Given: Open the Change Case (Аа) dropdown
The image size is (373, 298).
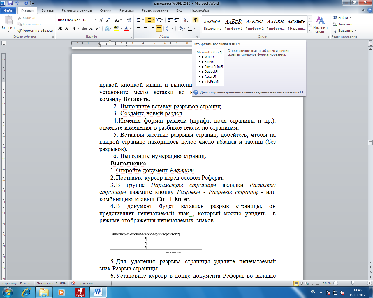Looking at the screenshot, I should pos(118,20).
